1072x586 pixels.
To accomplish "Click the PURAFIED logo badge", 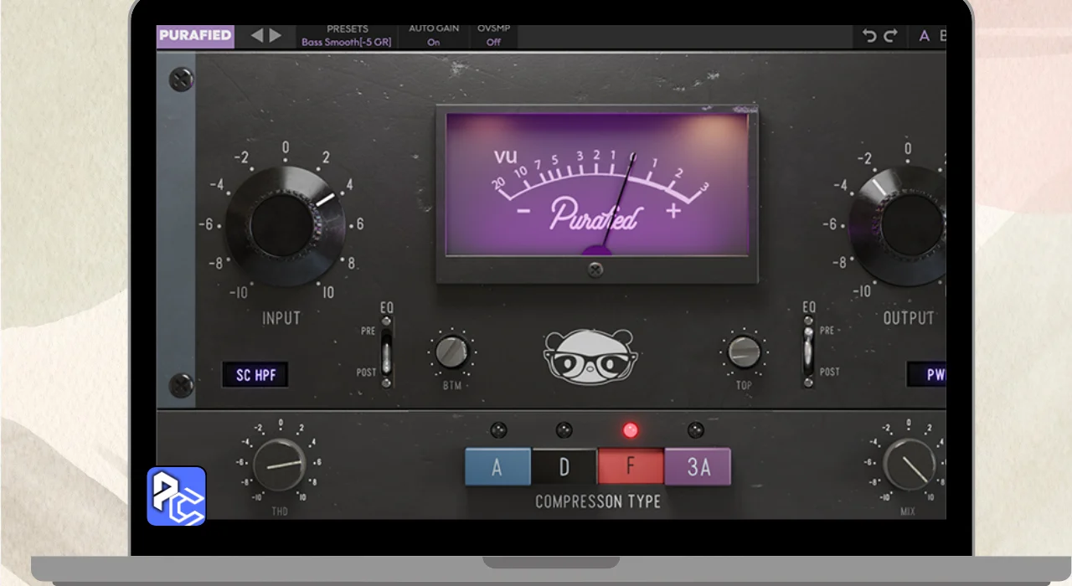I will pyautogui.click(x=195, y=35).
